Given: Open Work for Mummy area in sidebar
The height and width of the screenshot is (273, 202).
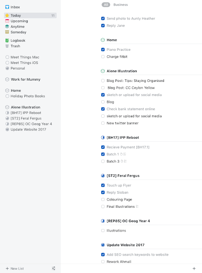Looking at the screenshot, I should (x=26, y=79).
